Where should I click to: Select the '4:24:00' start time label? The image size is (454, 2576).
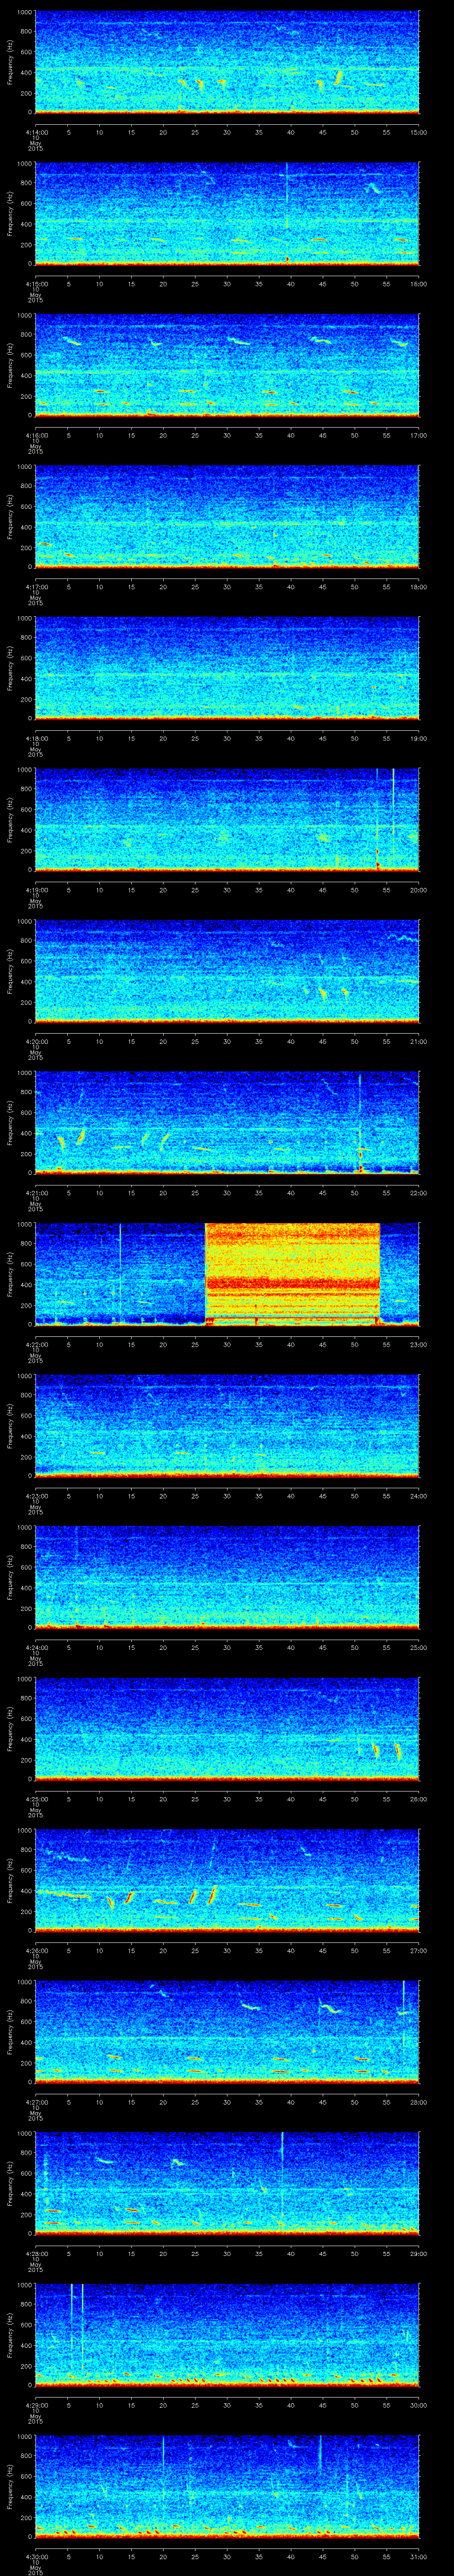[x=36, y=1648]
